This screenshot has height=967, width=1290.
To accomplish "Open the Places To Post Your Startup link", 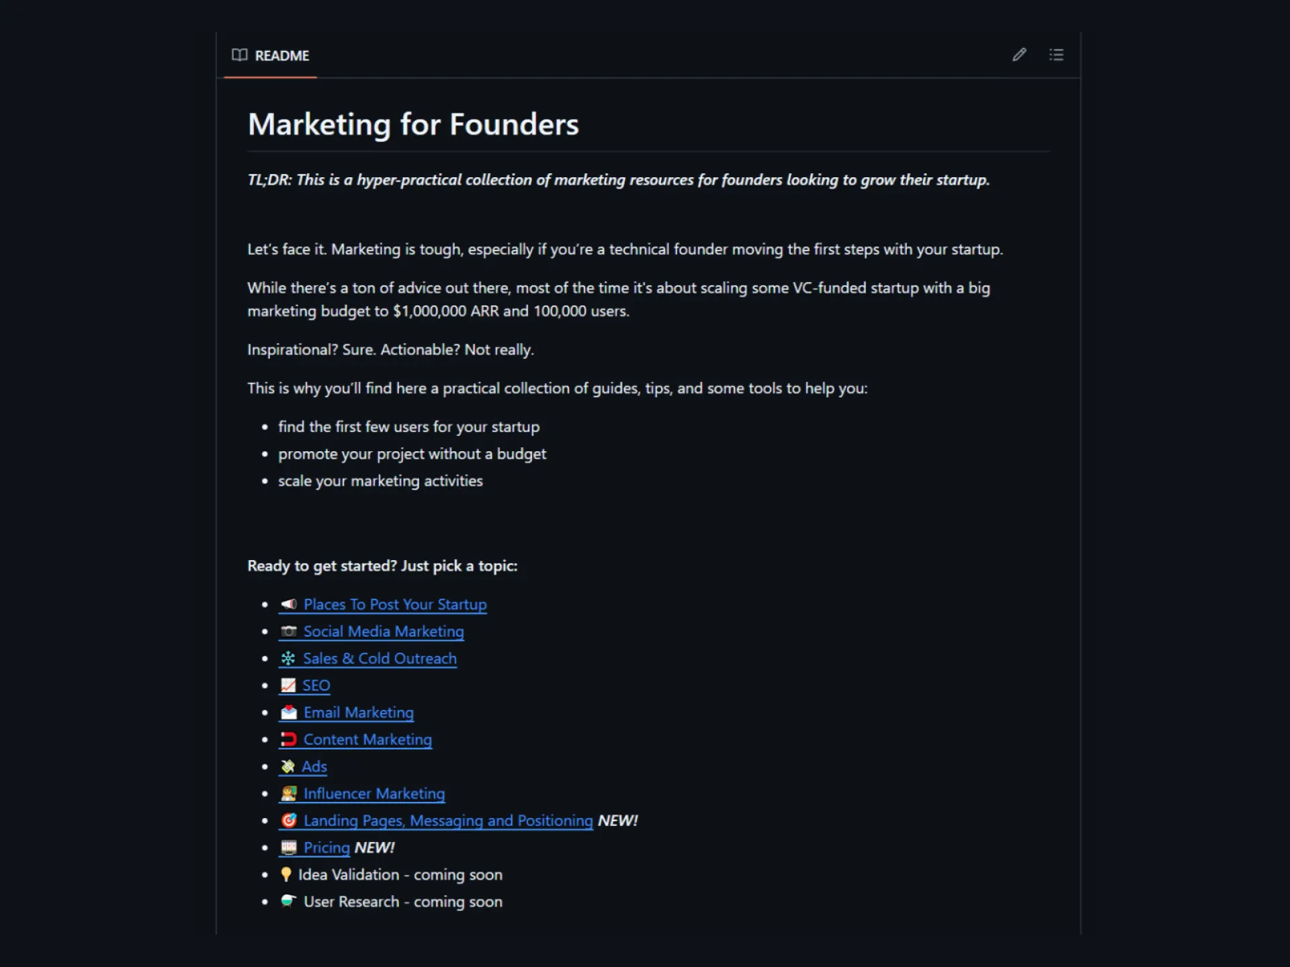I will 395,604.
